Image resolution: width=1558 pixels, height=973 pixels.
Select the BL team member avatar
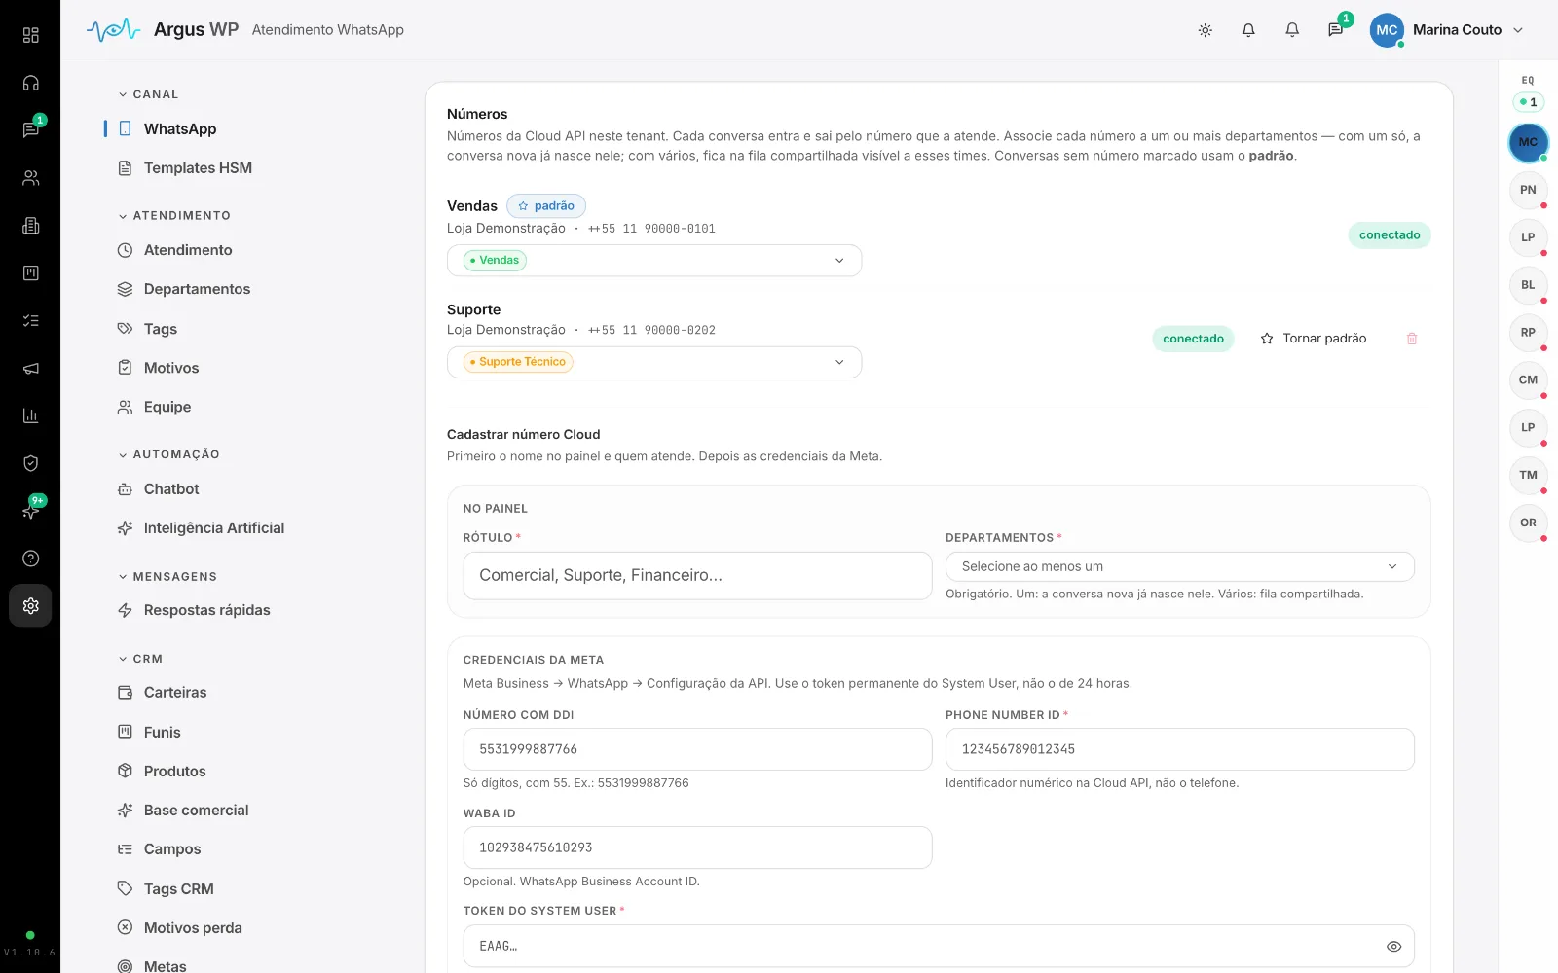[x=1528, y=285]
